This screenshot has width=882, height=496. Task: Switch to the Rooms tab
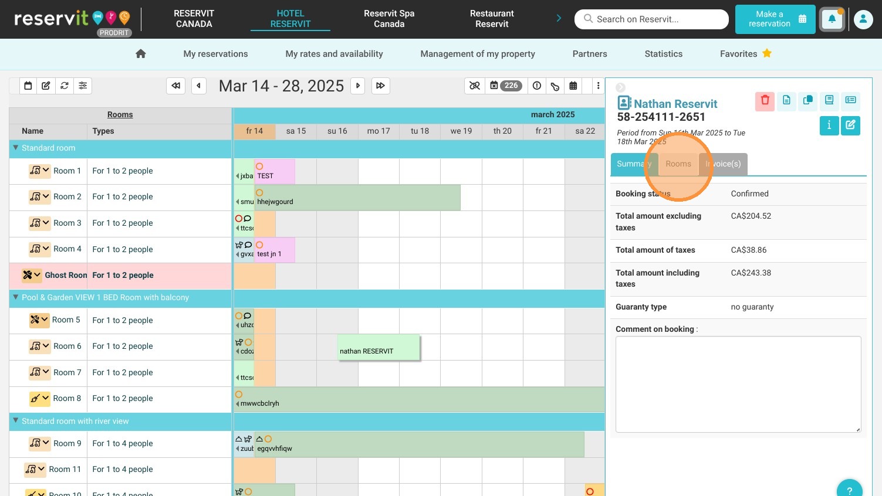[678, 164]
